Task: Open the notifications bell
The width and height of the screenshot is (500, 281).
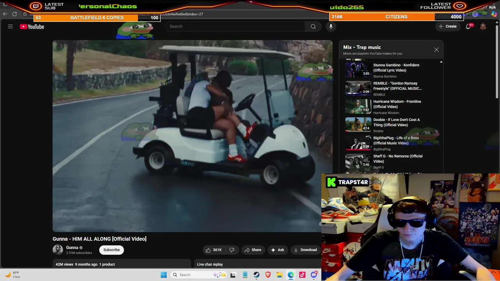Action: [x=468, y=27]
